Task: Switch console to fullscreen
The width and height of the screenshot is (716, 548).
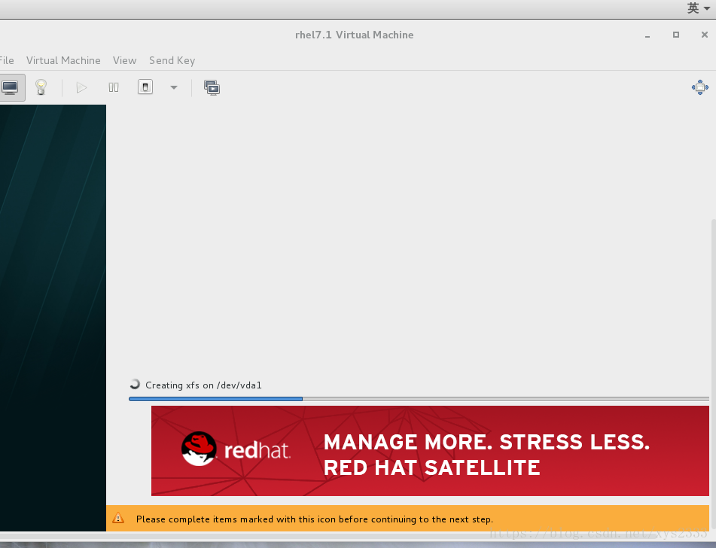Action: 700,87
